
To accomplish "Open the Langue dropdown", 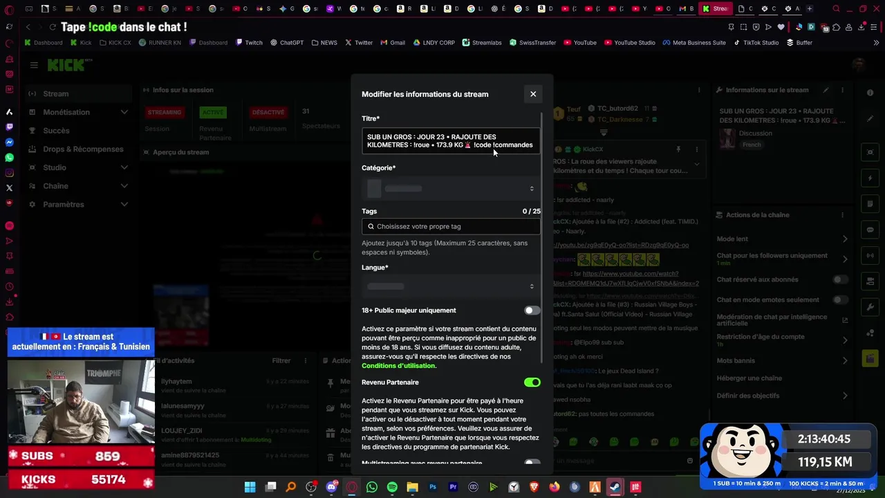I will (x=451, y=286).
